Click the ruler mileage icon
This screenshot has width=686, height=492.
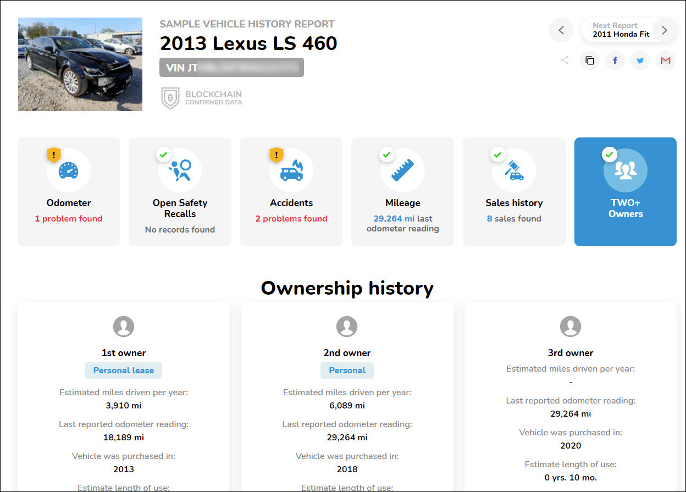pyautogui.click(x=402, y=170)
